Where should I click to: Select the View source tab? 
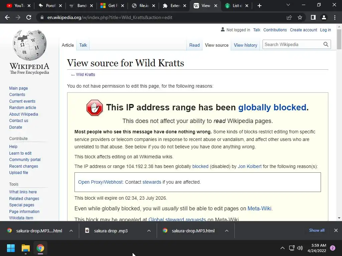click(216, 45)
